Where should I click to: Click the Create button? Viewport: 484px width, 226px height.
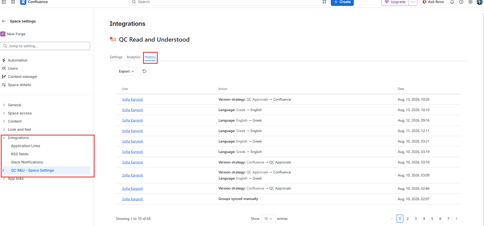coord(342,2)
